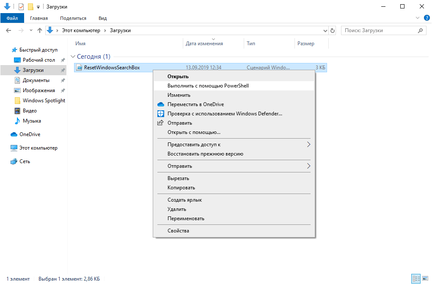Click the Help question mark button

(426, 18)
